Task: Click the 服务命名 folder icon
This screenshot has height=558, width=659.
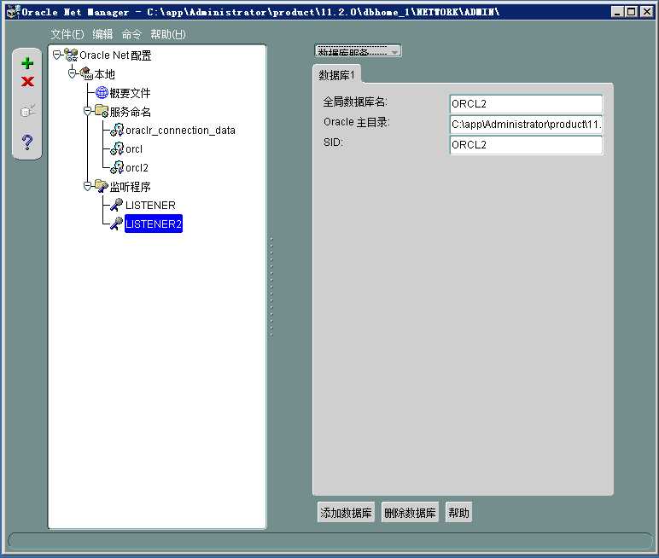Action: pos(102,111)
